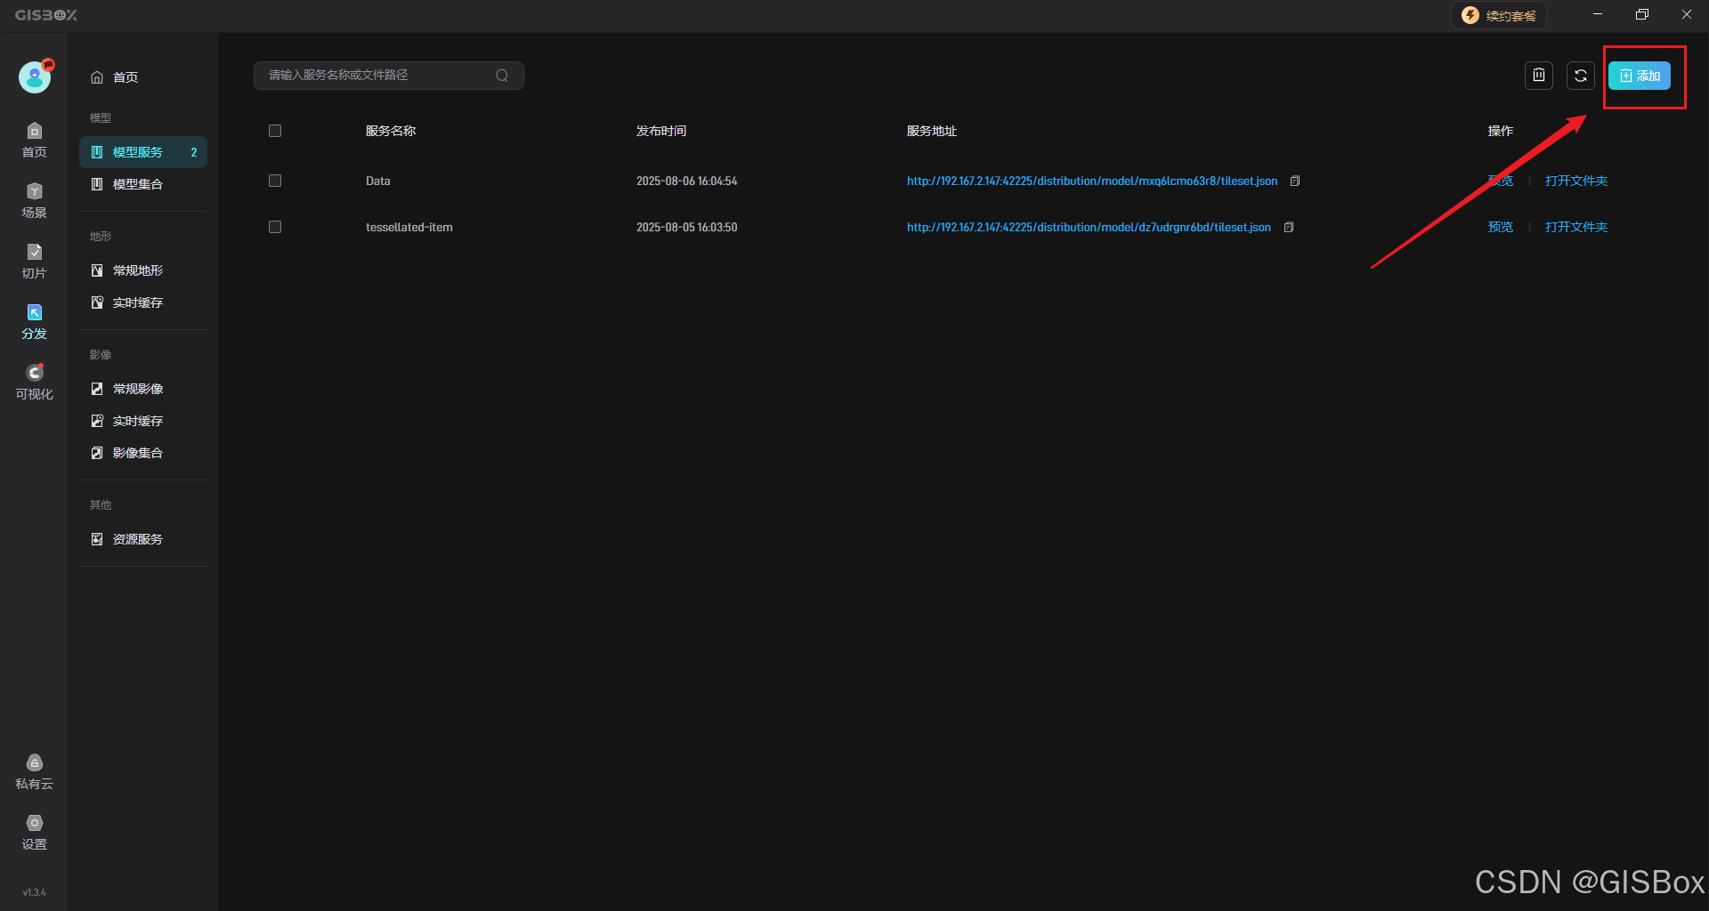
Task: Open the 切片 section icon
Action: coord(35,262)
